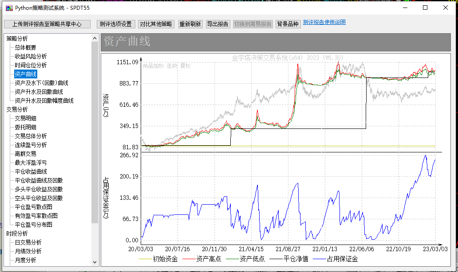Click the Python app icon in title bar
This screenshot has height=272, width=458.
9,8
